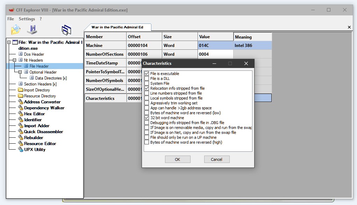This screenshot has width=357, height=205.
Task: Select the TimeDateStamp member cell
Action: [105, 63]
